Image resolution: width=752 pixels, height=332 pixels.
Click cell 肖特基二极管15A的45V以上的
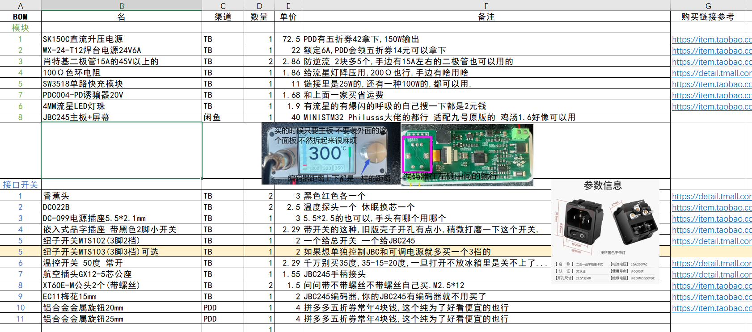click(x=122, y=61)
